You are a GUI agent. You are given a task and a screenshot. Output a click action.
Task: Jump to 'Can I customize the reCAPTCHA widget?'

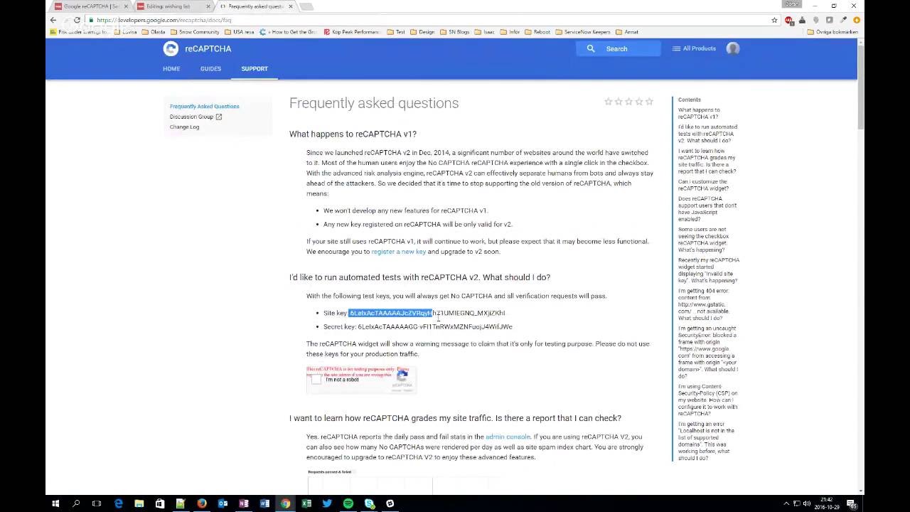(x=703, y=185)
